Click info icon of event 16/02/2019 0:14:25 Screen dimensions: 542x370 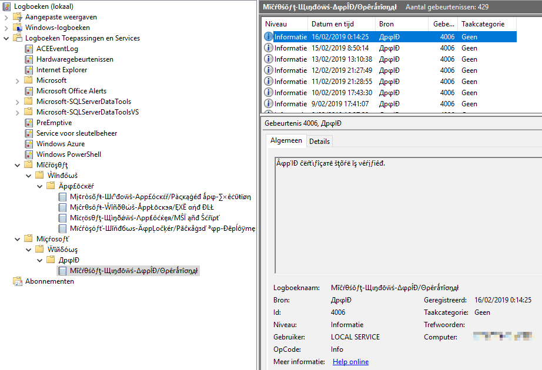(x=268, y=36)
